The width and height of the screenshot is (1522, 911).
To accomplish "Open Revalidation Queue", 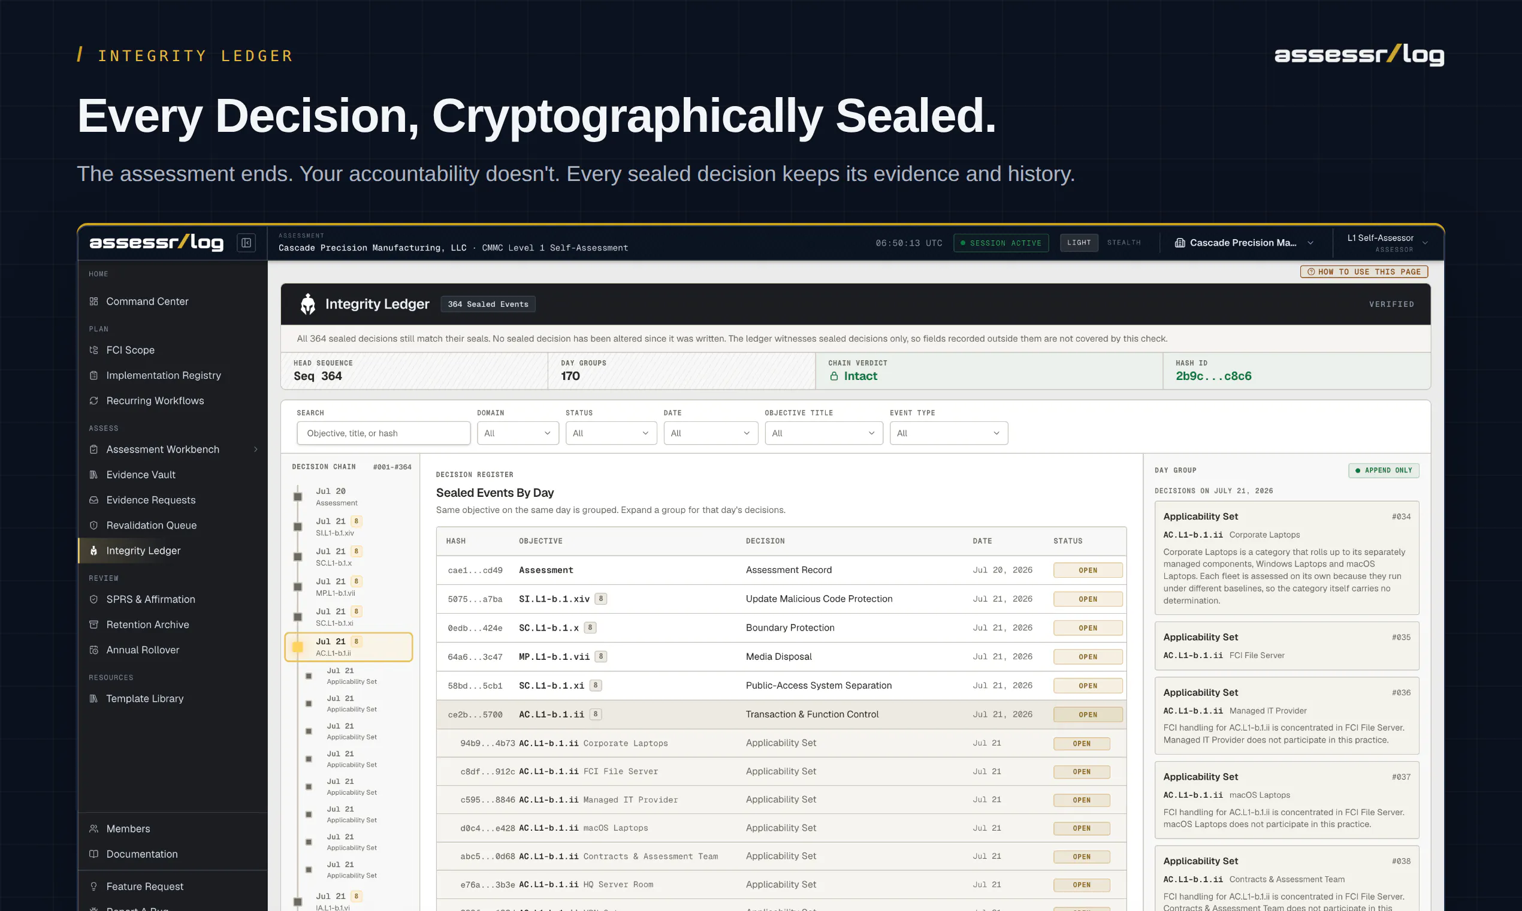I will pyautogui.click(x=151, y=525).
